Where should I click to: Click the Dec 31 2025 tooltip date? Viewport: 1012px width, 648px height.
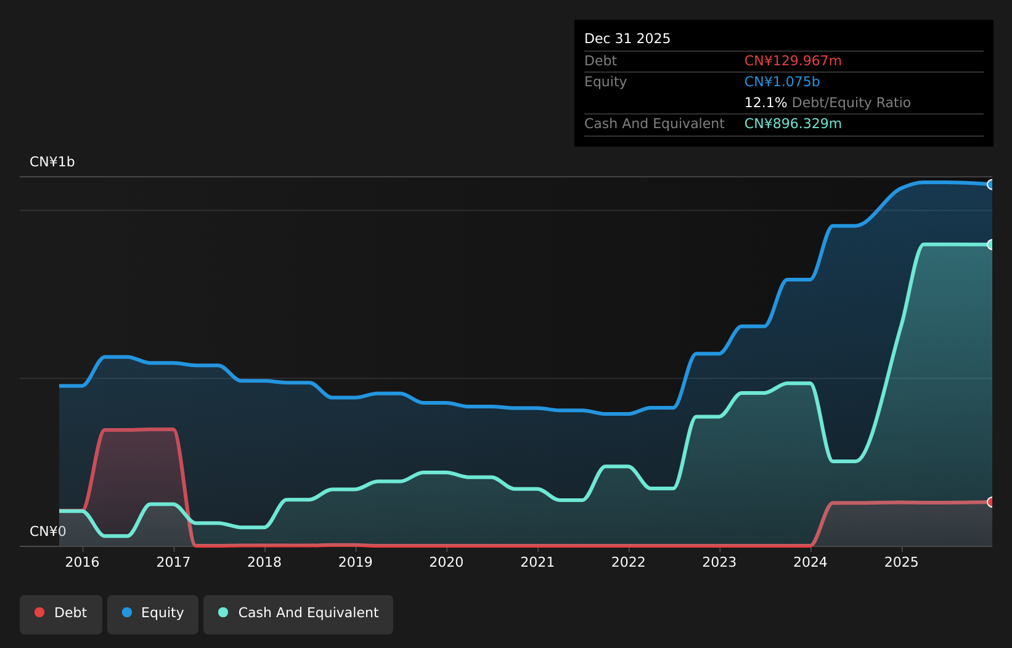click(x=627, y=39)
